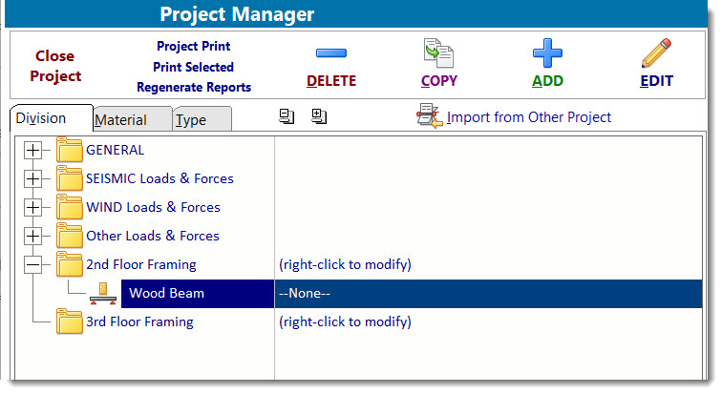This screenshot has height=394, width=722.
Task: Click the blue plus Add icon
Action: (547, 53)
